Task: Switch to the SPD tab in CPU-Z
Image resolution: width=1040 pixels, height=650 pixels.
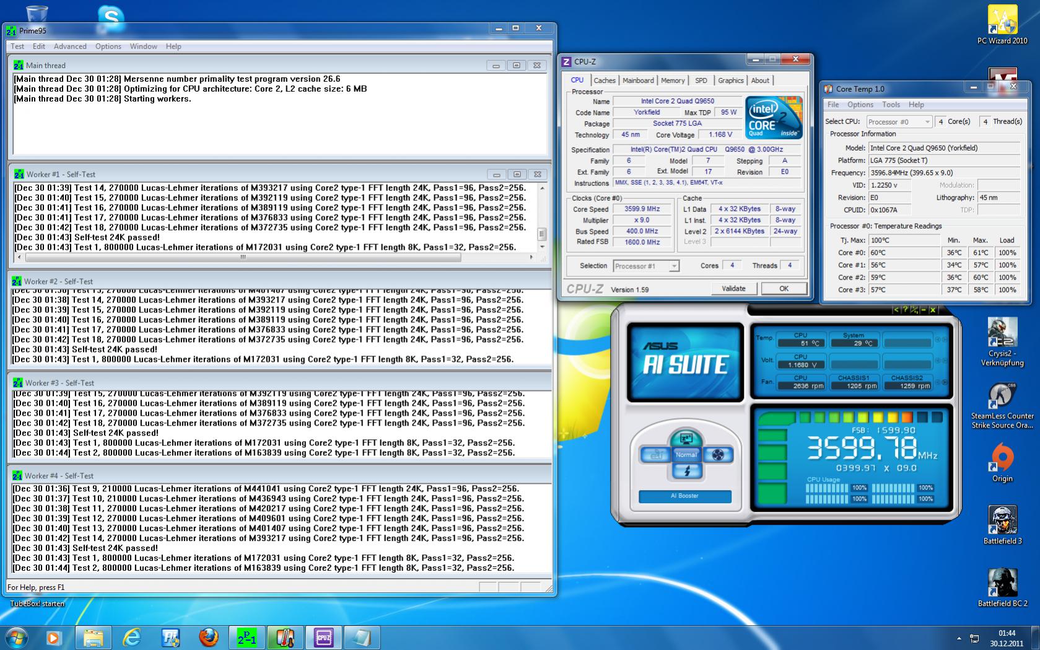Action: click(701, 81)
